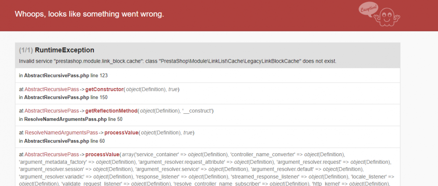Select the RuntimeException title

[64, 50]
